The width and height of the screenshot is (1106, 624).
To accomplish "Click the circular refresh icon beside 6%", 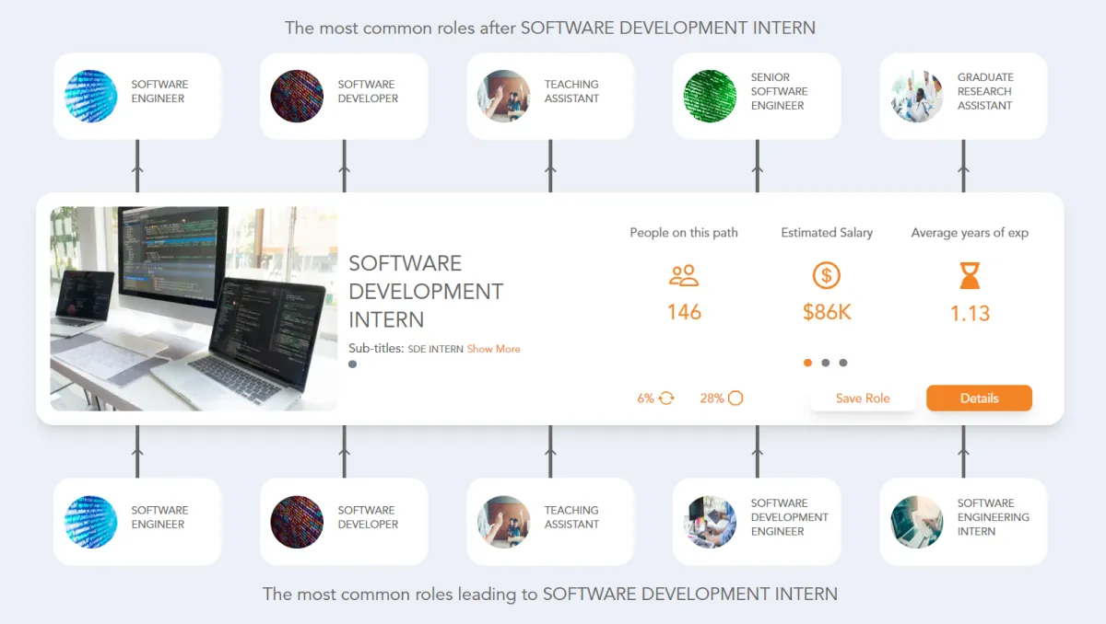I will tap(665, 398).
